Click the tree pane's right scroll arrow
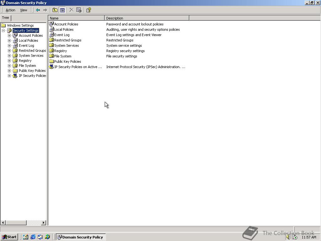 click(43, 222)
